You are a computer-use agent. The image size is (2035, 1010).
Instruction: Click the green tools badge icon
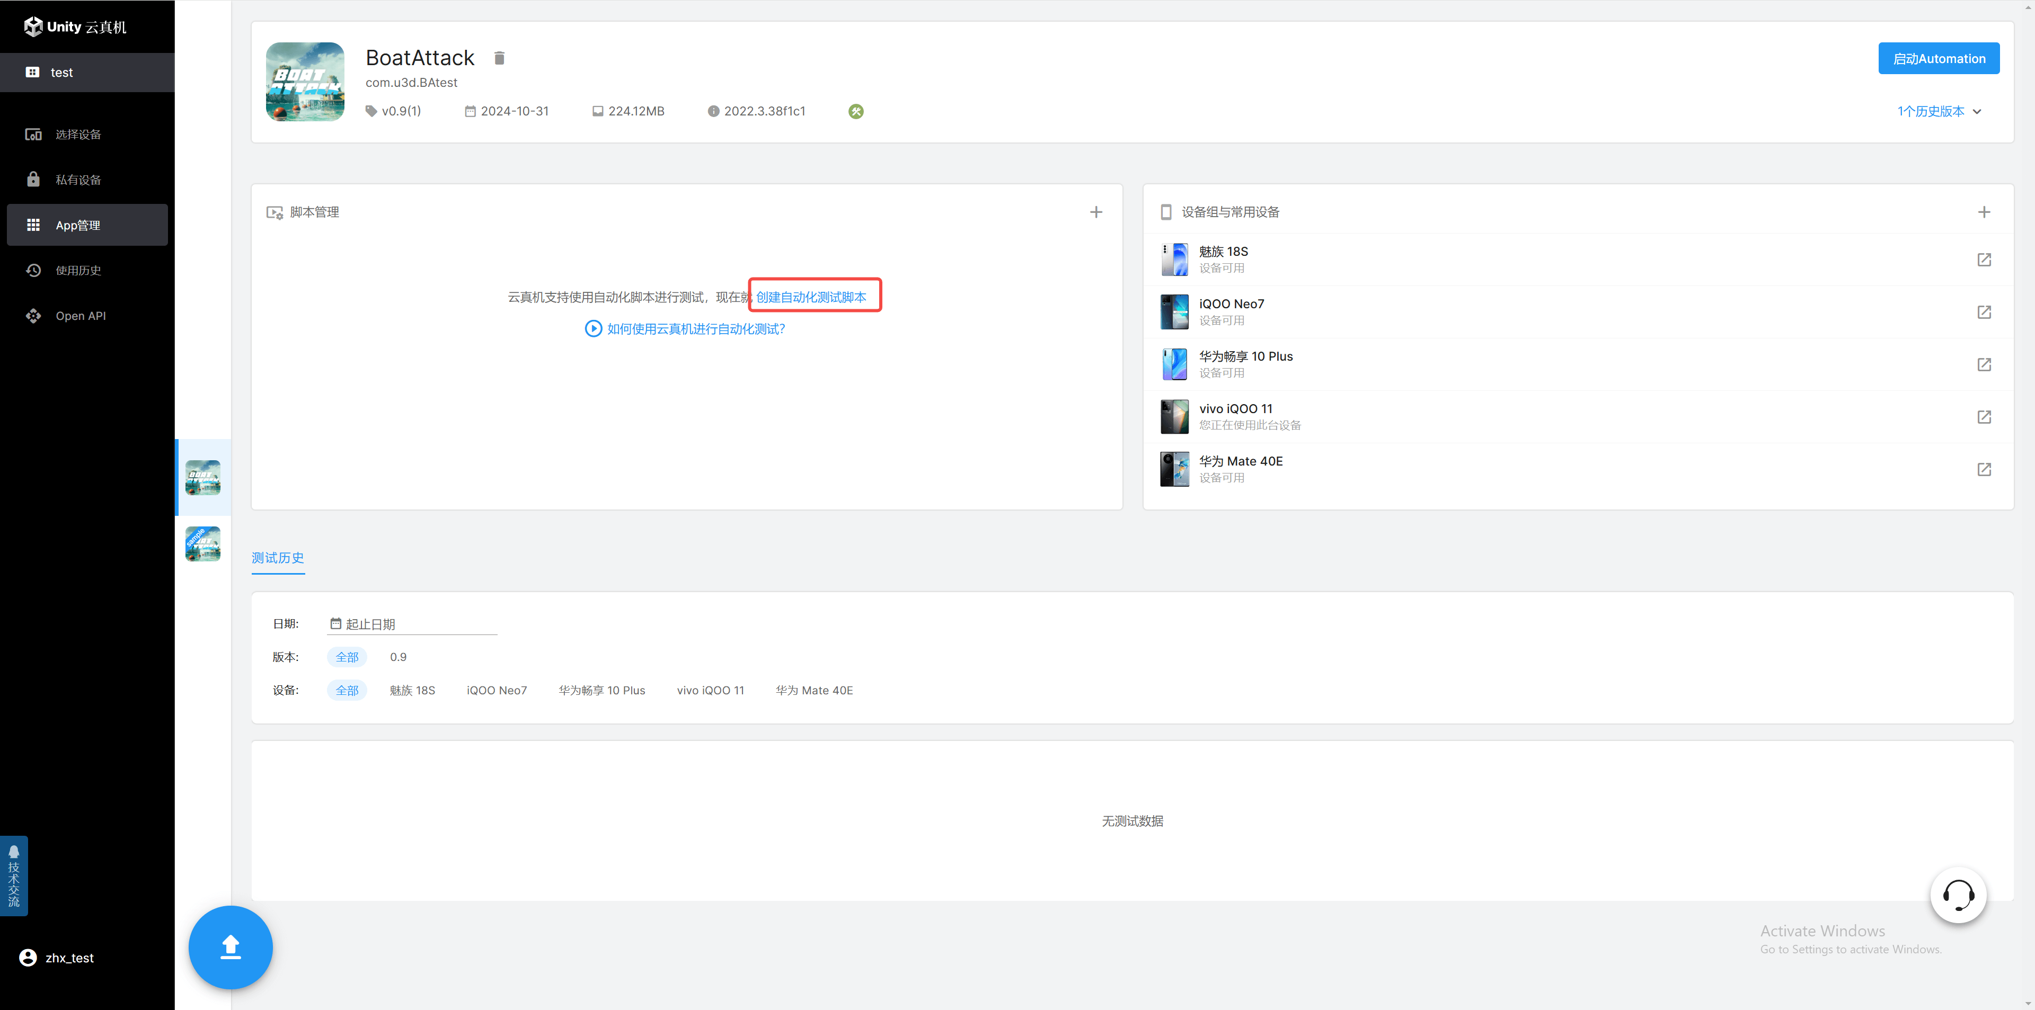click(x=855, y=111)
